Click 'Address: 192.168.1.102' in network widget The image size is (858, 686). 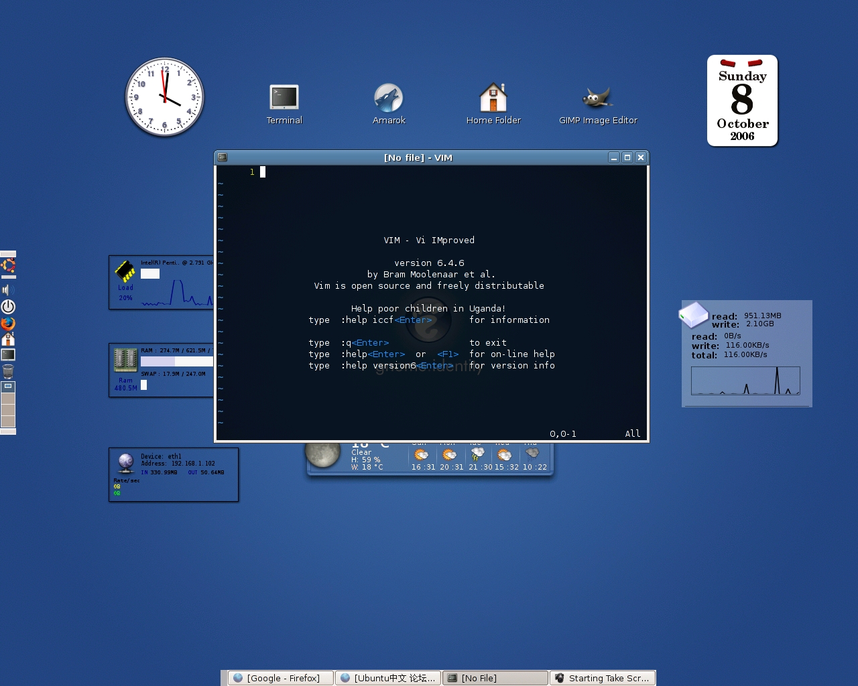tap(178, 464)
